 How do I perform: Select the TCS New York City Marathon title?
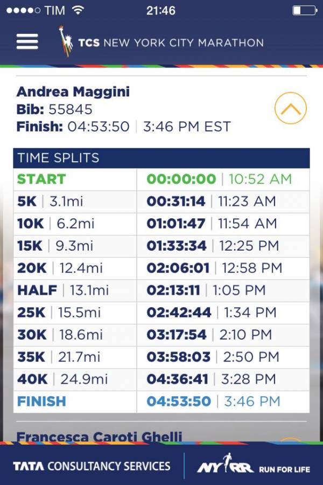[x=171, y=43]
